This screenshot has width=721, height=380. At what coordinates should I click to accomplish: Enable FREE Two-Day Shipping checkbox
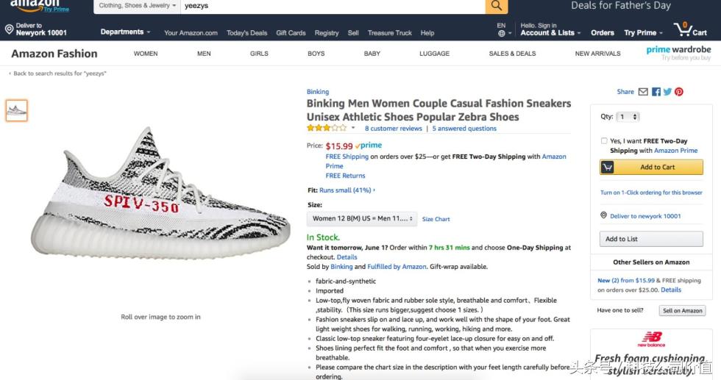(604, 141)
